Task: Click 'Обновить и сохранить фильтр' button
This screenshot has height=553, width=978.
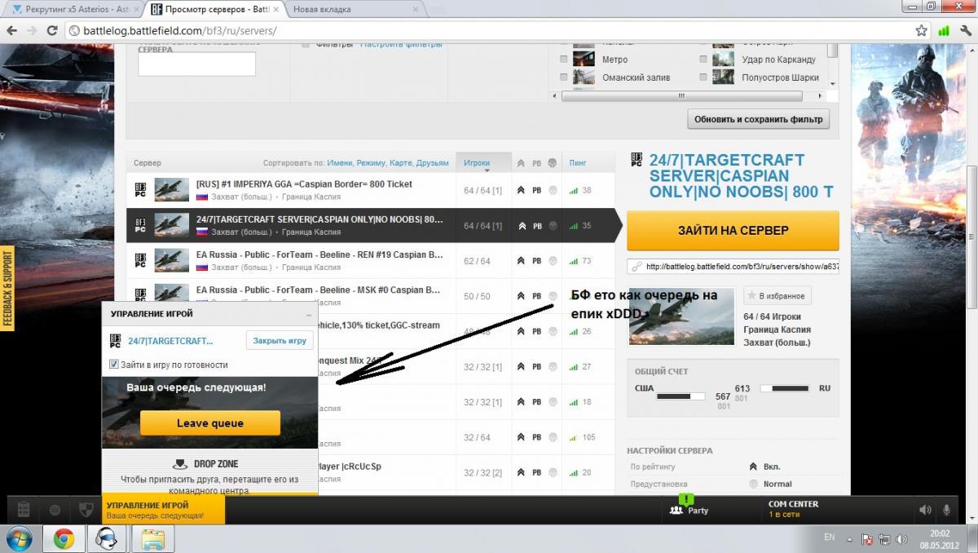Action: click(x=758, y=120)
